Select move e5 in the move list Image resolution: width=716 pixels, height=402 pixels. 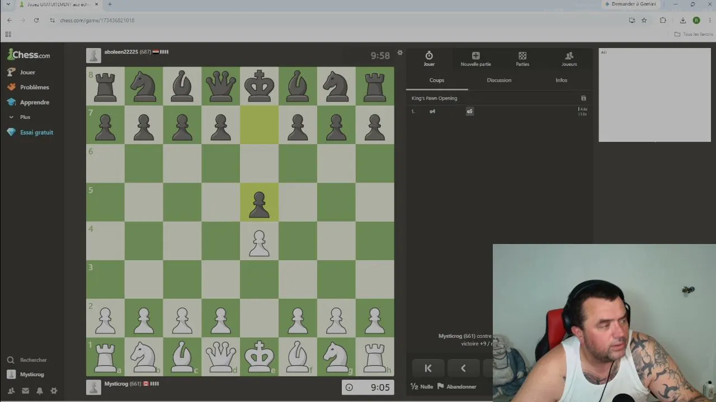click(470, 111)
